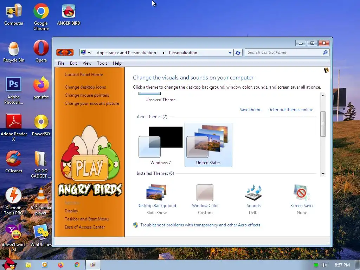Expand arrow after Appearance and Personalization
This screenshot has width=360, height=270.
tap(163, 53)
